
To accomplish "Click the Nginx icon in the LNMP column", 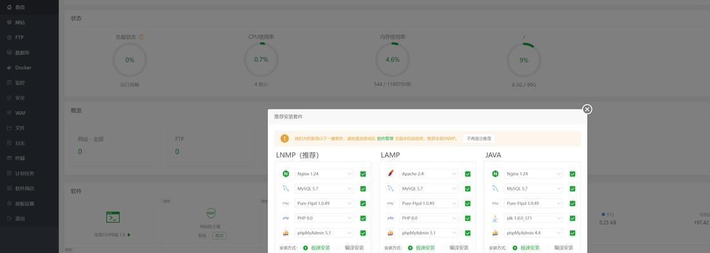I will (x=286, y=174).
